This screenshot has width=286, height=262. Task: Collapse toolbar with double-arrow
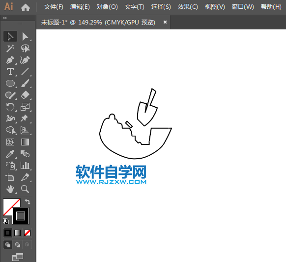point(5,18)
